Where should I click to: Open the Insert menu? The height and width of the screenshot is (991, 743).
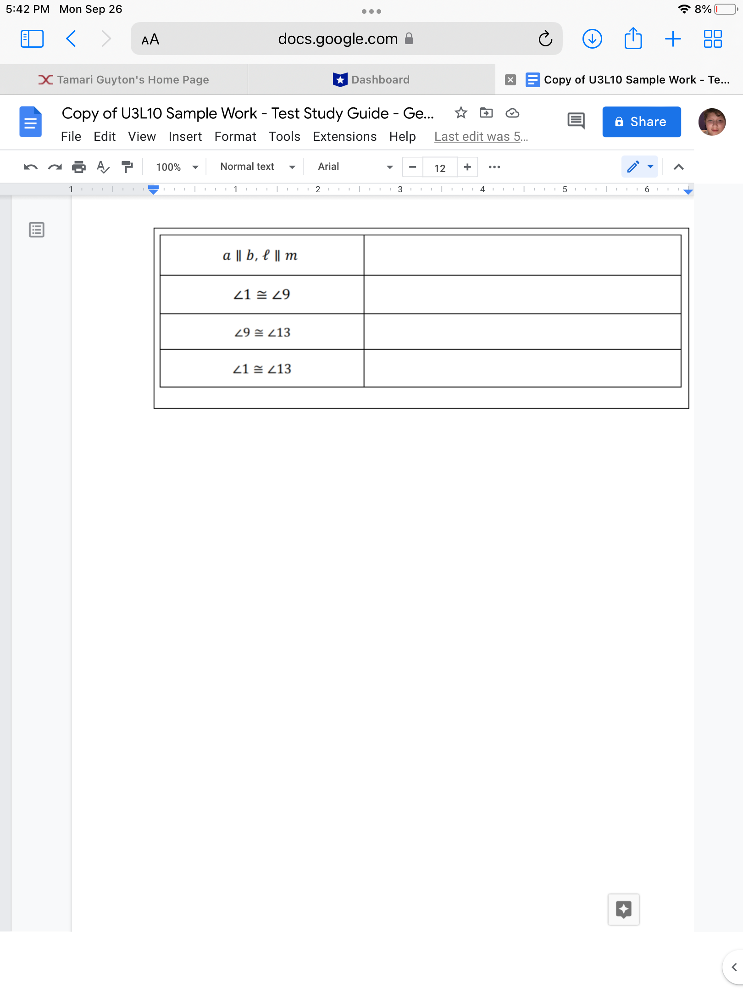click(185, 137)
